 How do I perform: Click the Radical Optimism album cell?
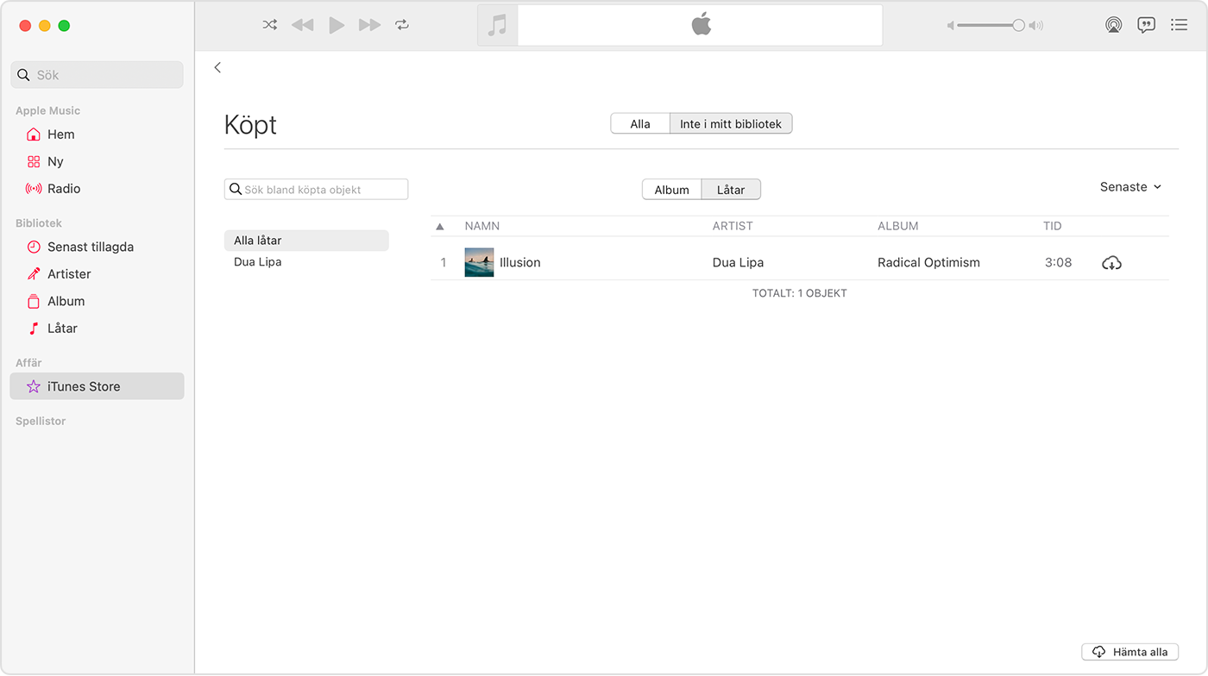click(x=928, y=263)
